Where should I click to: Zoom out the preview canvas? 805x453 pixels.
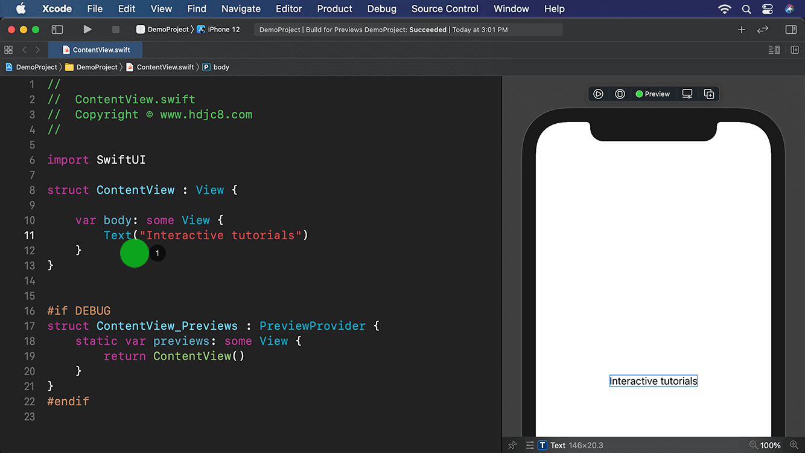[x=752, y=445]
